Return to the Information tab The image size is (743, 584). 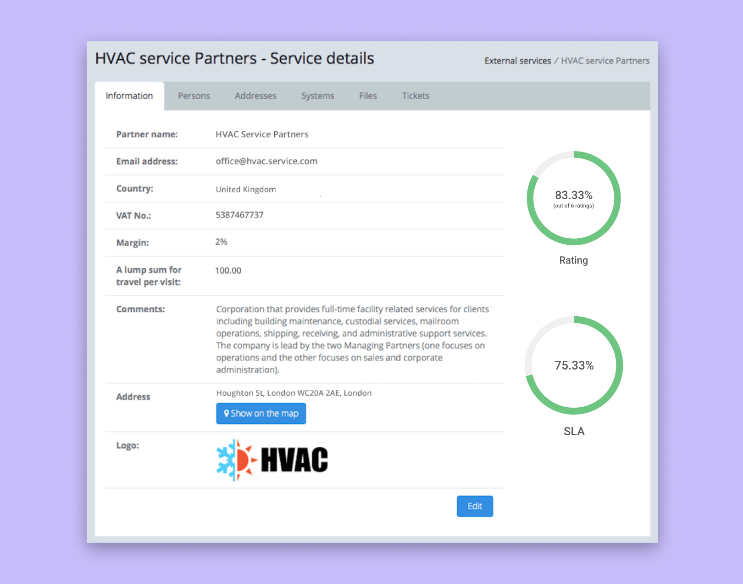tap(129, 96)
